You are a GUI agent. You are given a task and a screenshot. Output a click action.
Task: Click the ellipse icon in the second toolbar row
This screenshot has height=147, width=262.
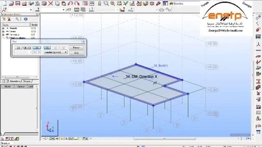(162, 10)
